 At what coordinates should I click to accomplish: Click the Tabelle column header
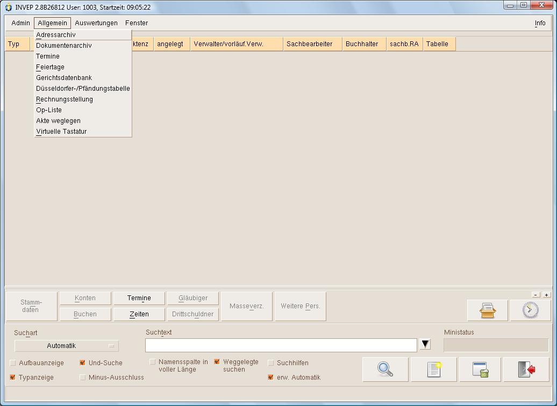(x=439, y=44)
